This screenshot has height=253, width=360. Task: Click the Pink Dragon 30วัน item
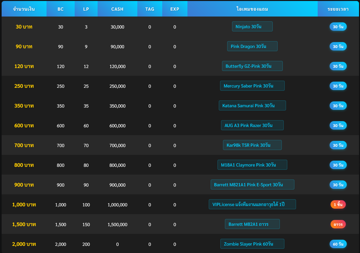(252, 46)
